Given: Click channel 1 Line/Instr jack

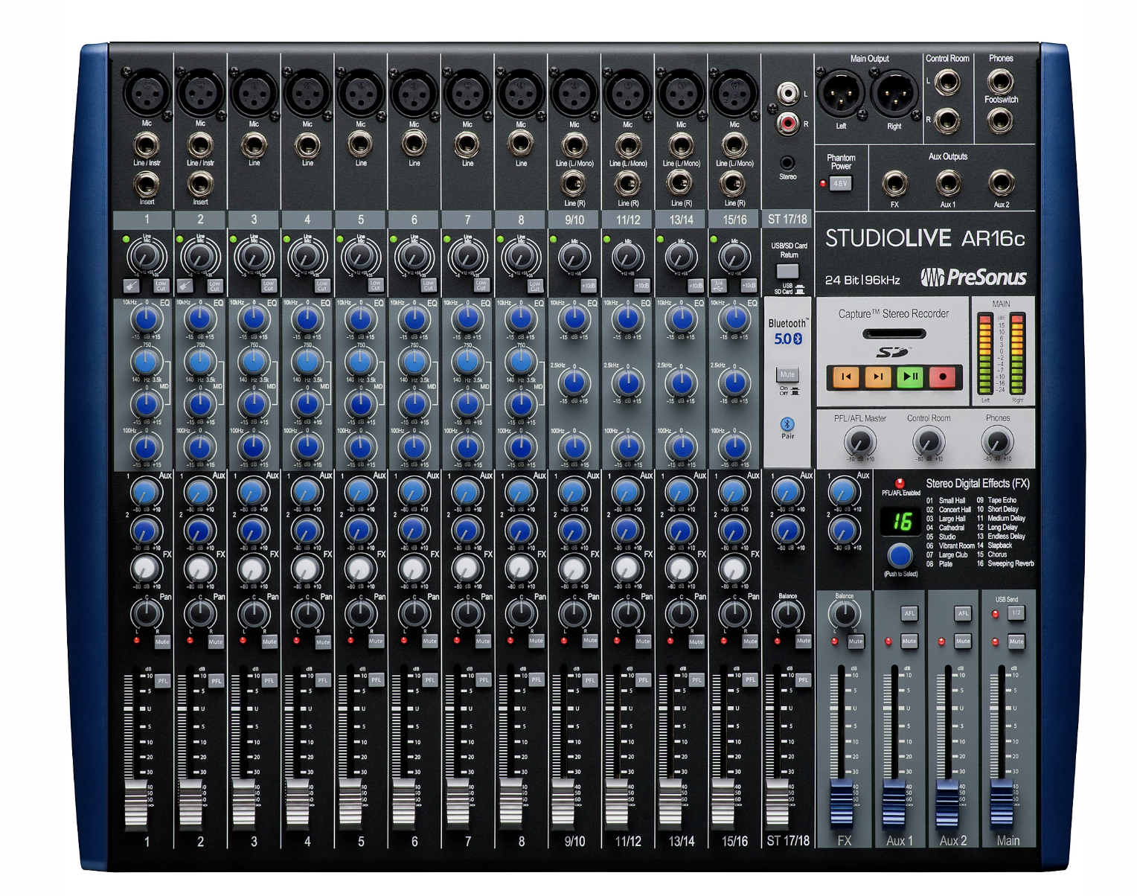Looking at the screenshot, I should pos(147,145).
